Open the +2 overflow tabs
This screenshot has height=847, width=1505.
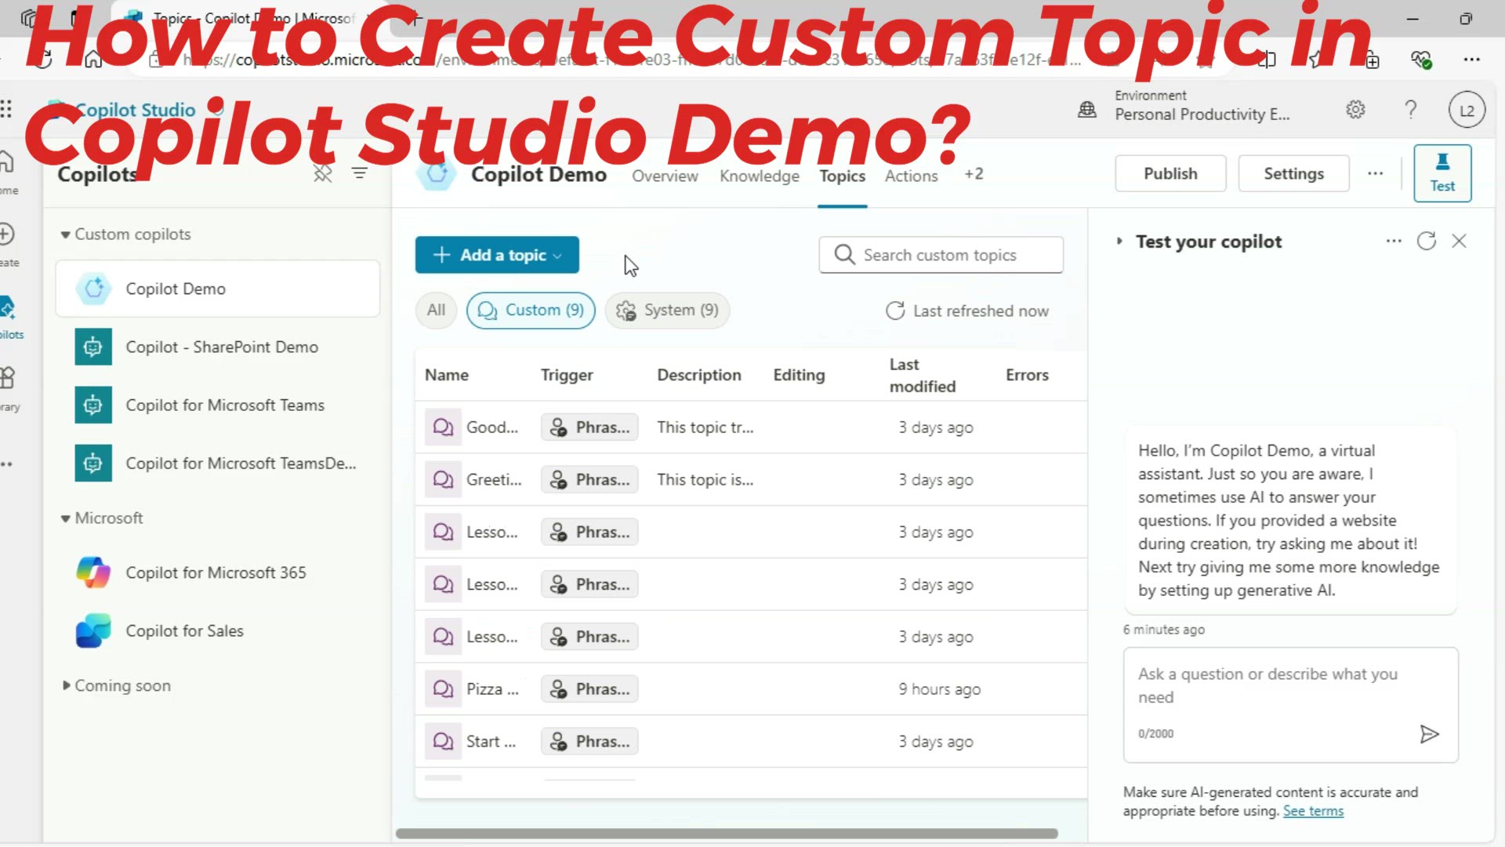coord(974,174)
